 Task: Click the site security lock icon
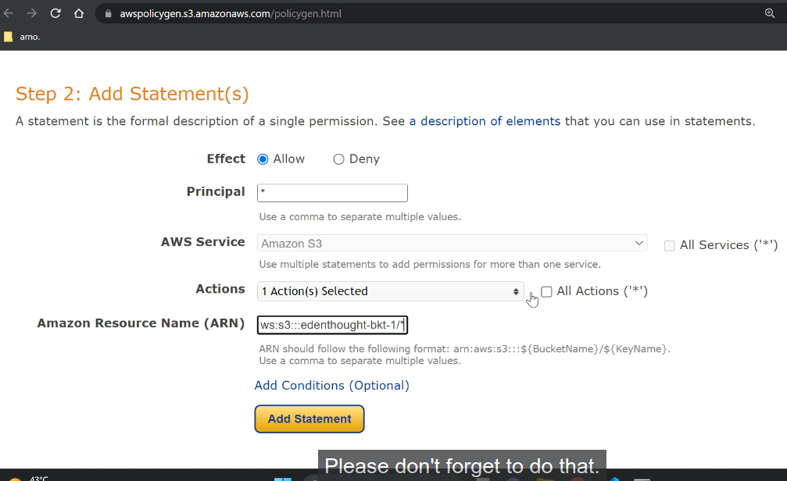pos(108,13)
